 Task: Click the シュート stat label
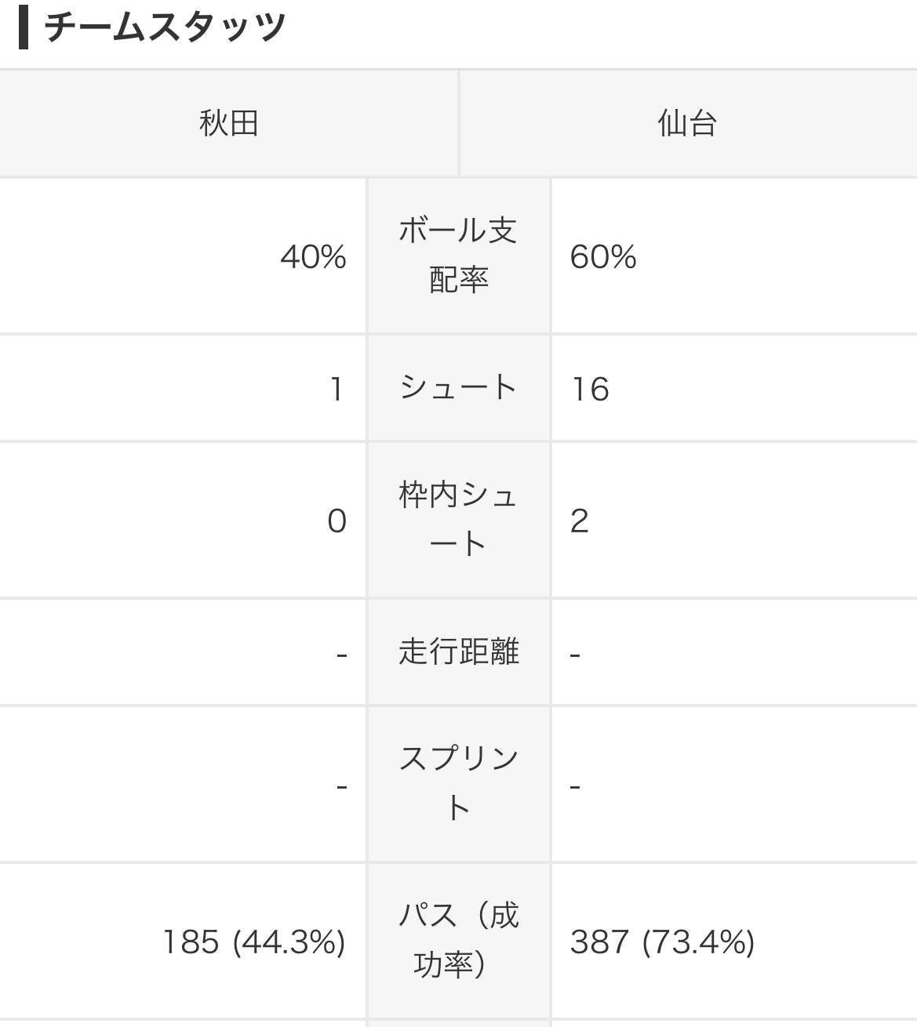tap(458, 388)
